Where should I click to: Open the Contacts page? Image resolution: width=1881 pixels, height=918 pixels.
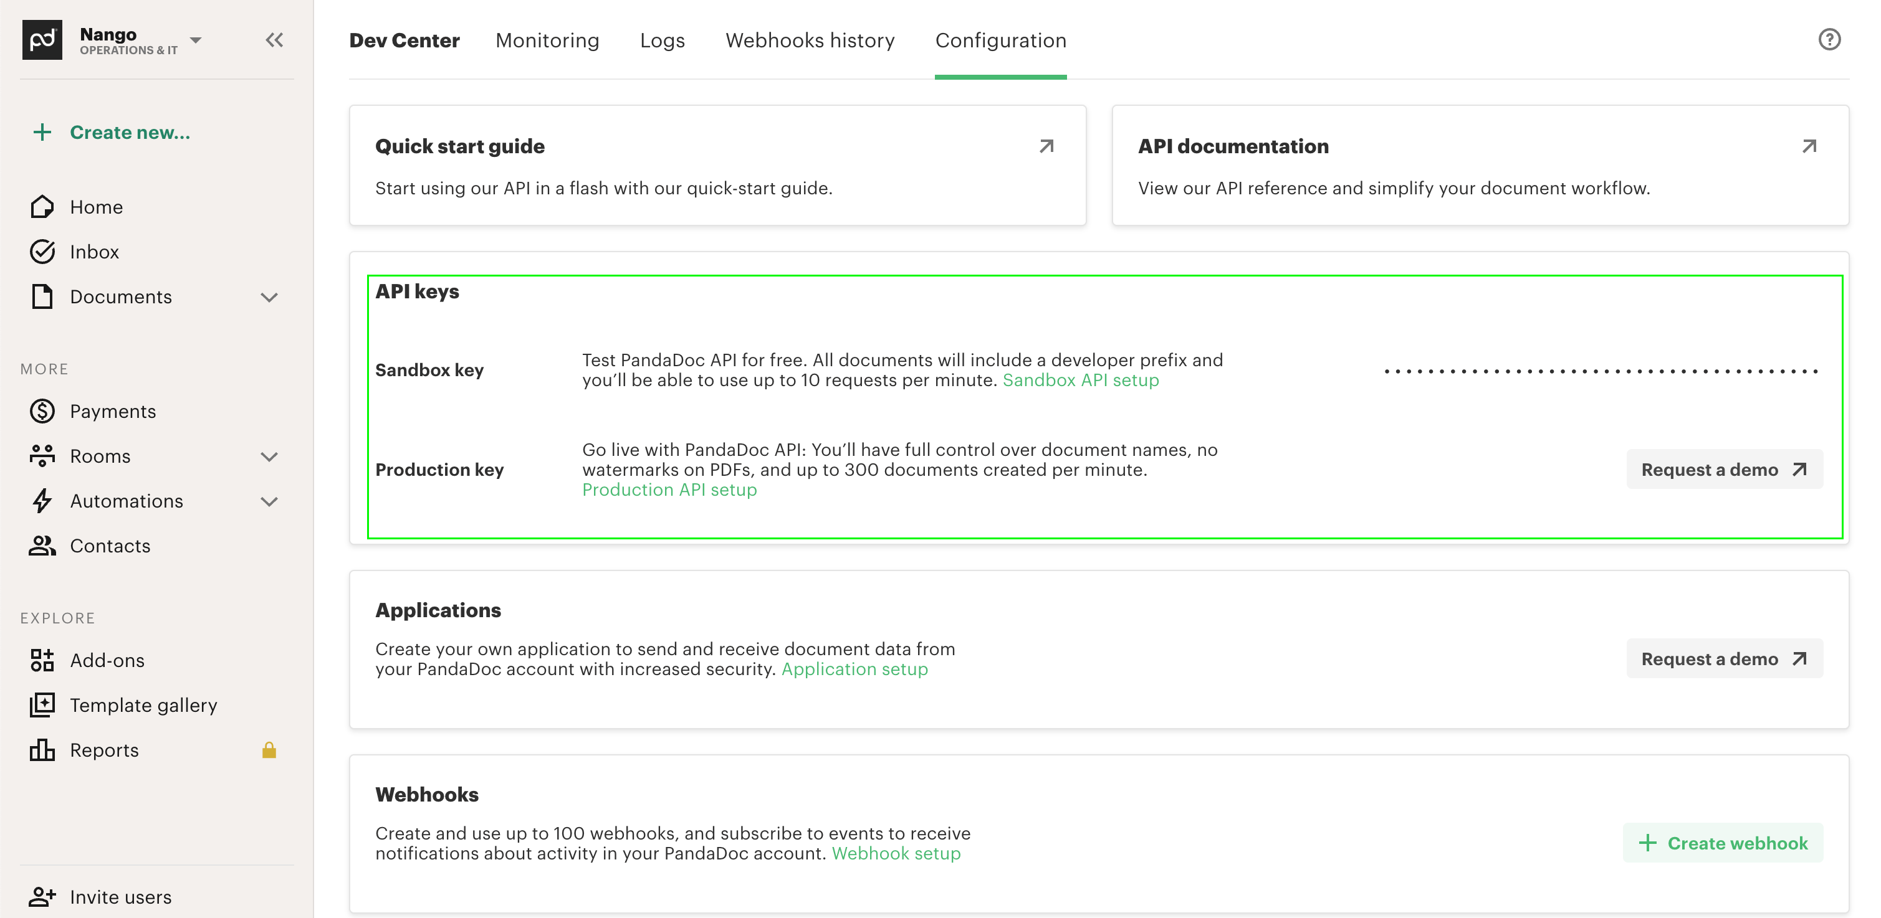[110, 546]
